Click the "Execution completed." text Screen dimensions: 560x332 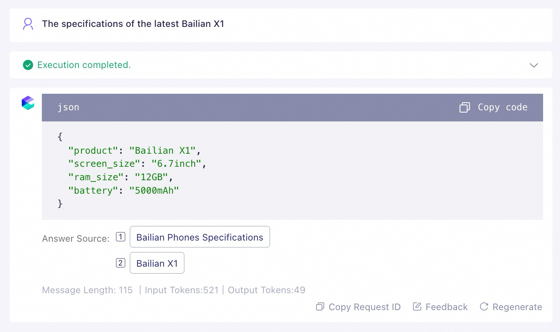click(84, 65)
